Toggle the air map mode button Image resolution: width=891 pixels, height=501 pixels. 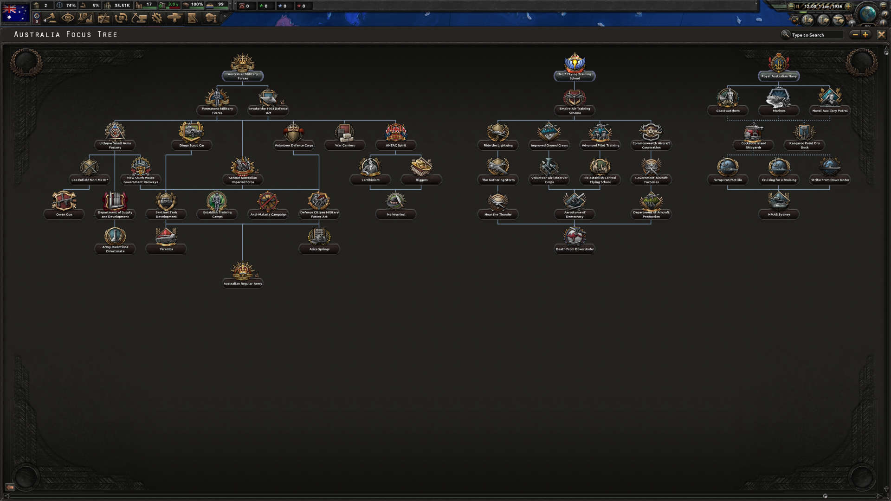coord(838,20)
